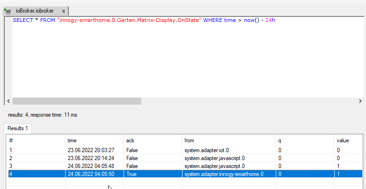Select the row with time 23.06.2022 20:14:24
366x189 pixels.
click(x=184, y=158)
